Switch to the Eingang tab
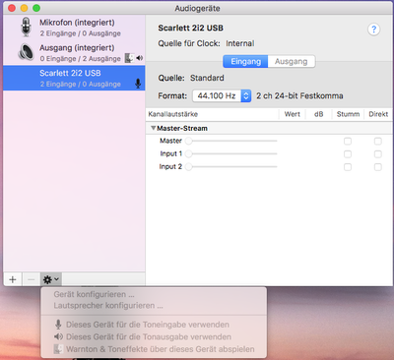The image size is (394, 360). coord(245,61)
